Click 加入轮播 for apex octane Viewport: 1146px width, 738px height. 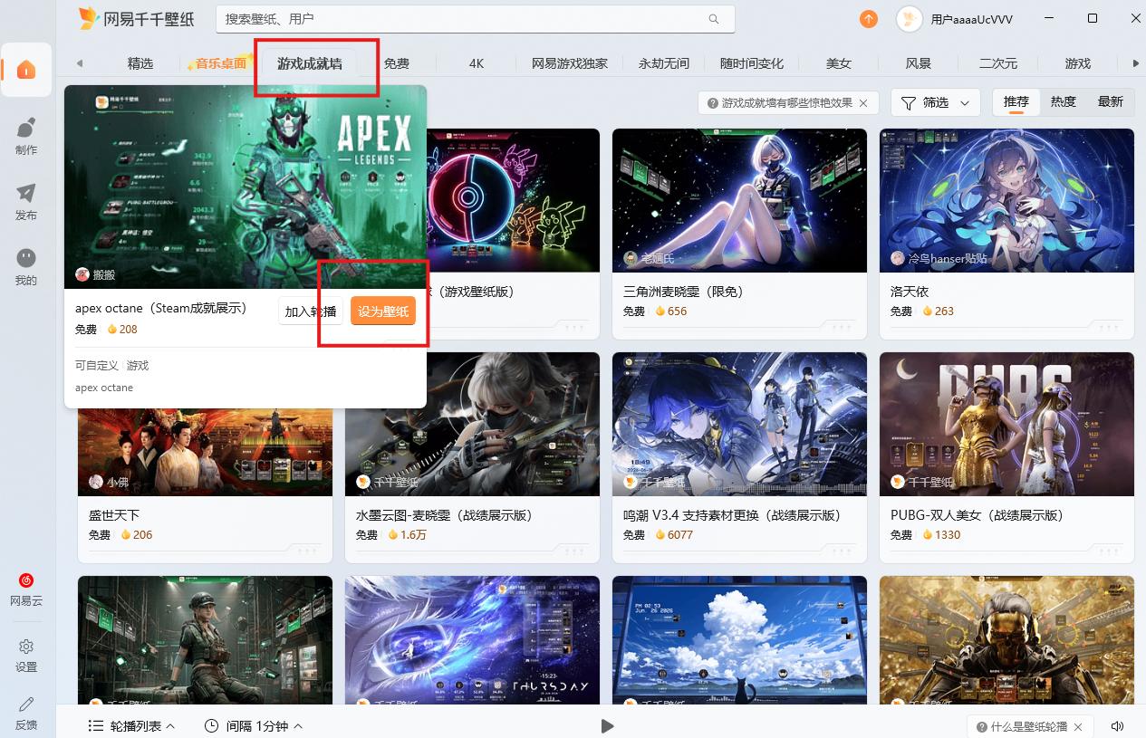coord(311,311)
